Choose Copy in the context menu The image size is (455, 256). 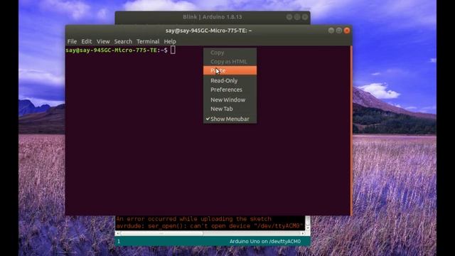(230, 53)
